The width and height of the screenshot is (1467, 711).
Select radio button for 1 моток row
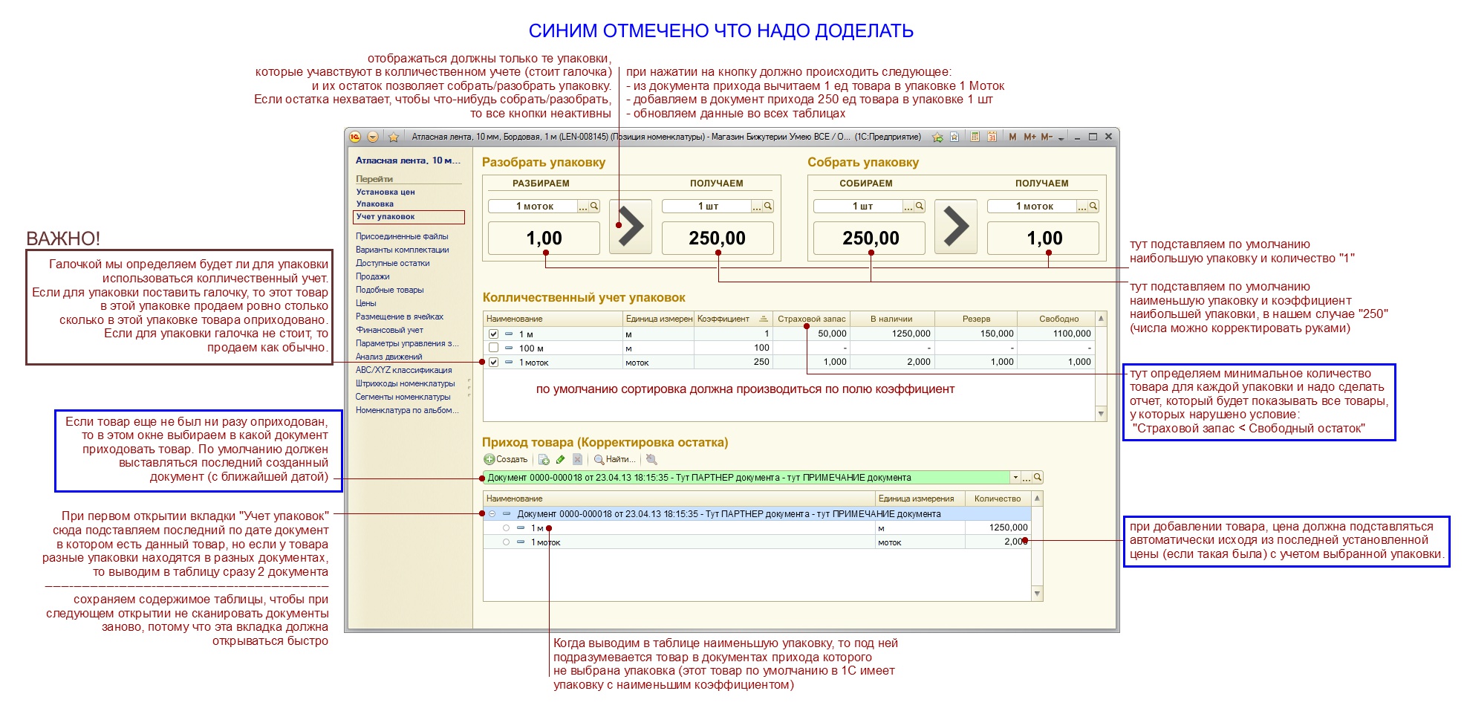coord(506,542)
